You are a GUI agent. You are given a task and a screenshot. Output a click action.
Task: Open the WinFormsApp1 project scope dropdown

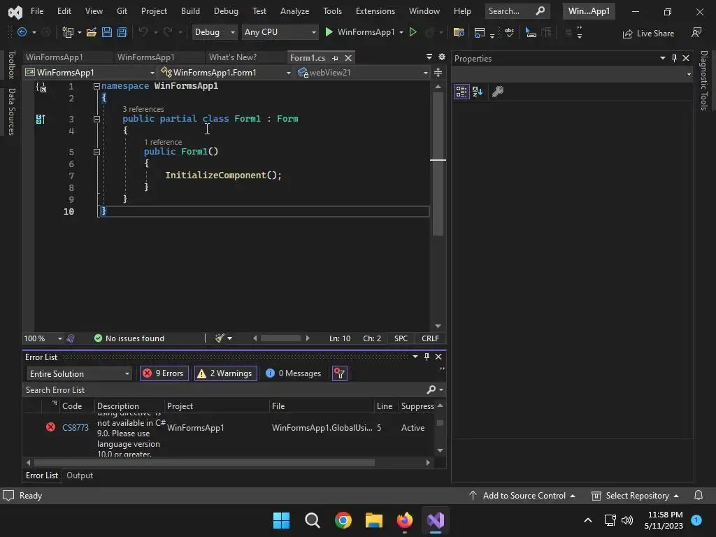pyautogui.click(x=90, y=73)
